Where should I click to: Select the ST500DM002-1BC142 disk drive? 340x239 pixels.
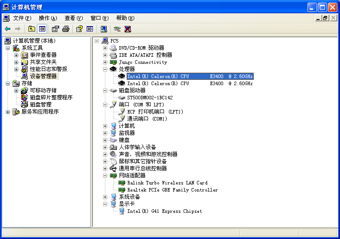150,98
